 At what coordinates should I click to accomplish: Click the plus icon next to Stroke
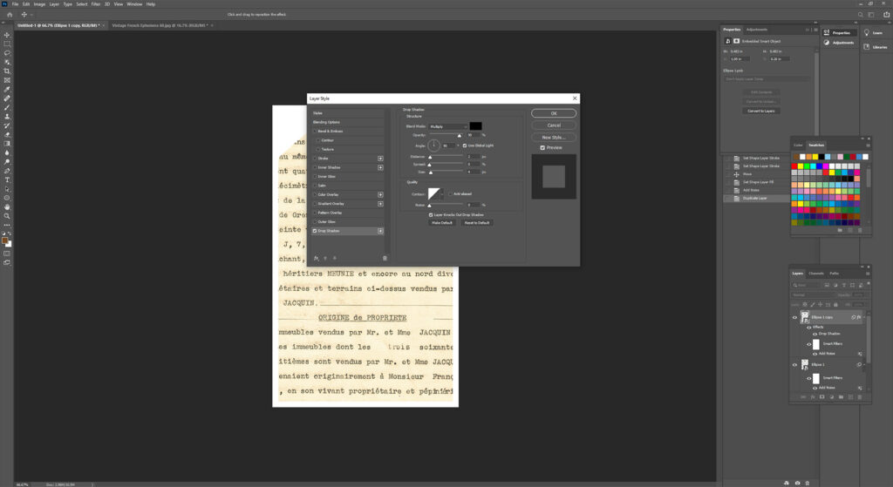(x=380, y=159)
